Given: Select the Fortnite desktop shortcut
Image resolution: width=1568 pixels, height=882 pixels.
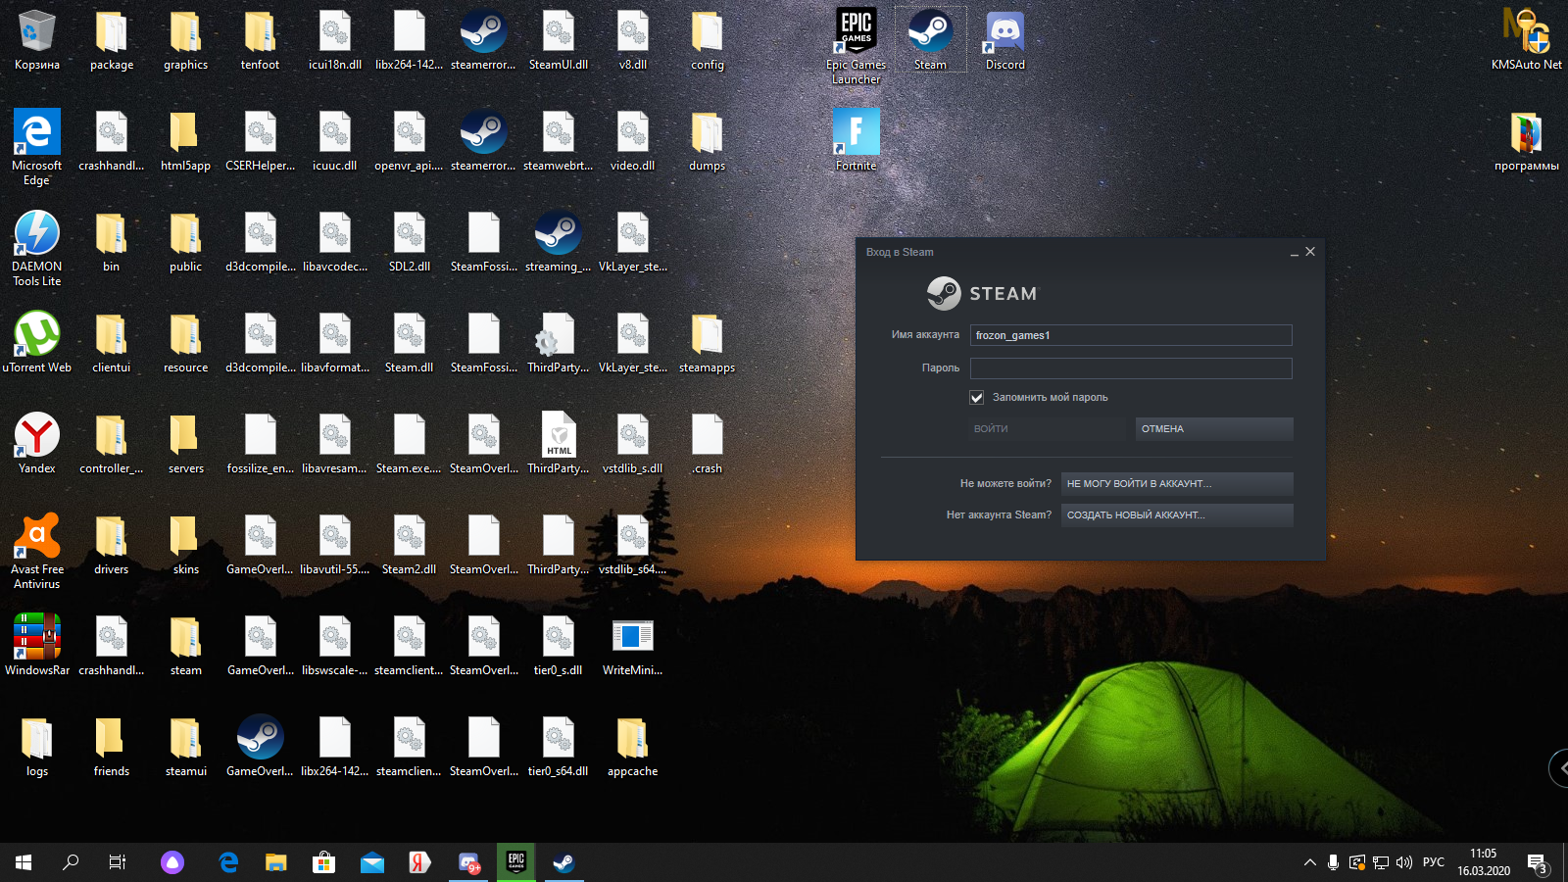Looking at the screenshot, I should [856, 139].
